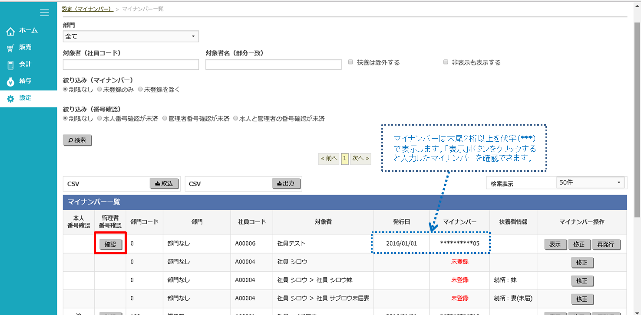Click the 検索 search button
This screenshot has height=315, width=641.
pyautogui.click(x=77, y=140)
